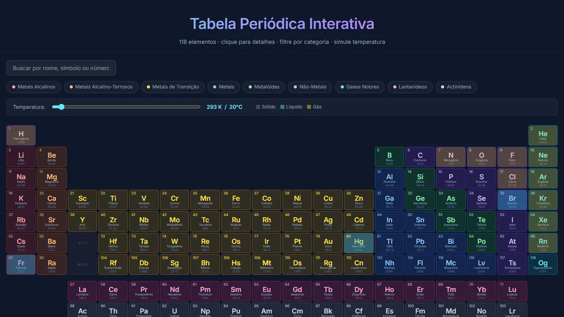Open the Iodo (I) element
This screenshot has height=317, width=564.
(512, 222)
